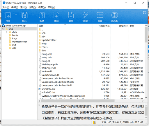Click file list scroll up arrow
The height and width of the screenshot is (126, 149).
click(146, 26)
